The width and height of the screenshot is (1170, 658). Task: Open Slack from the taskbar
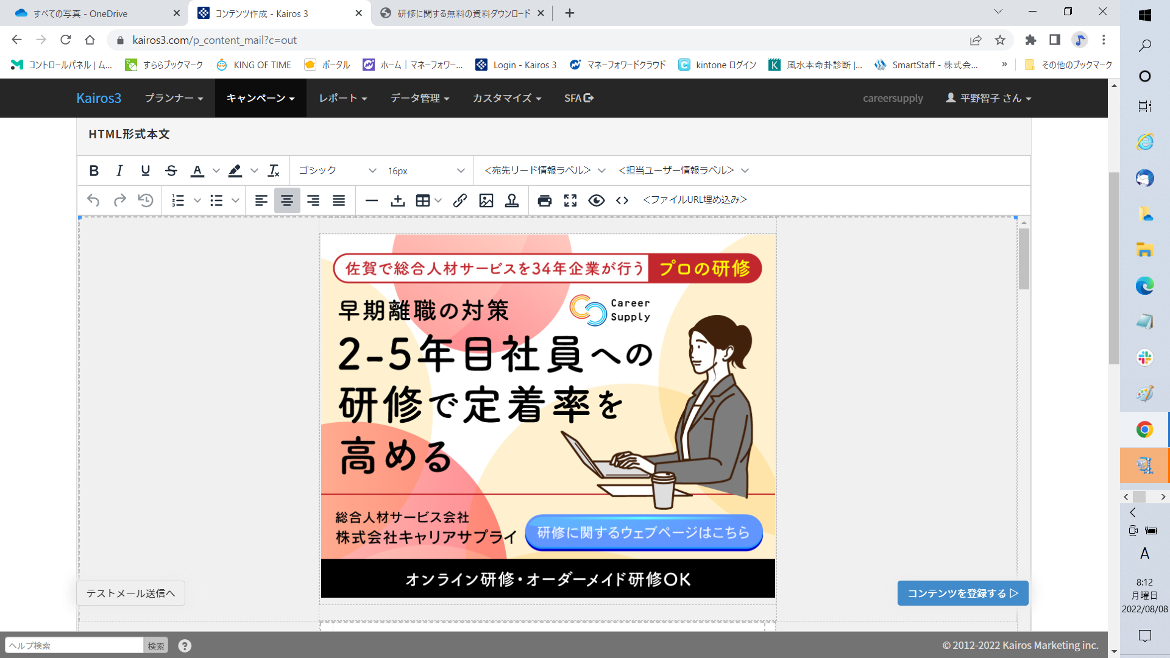click(x=1145, y=357)
